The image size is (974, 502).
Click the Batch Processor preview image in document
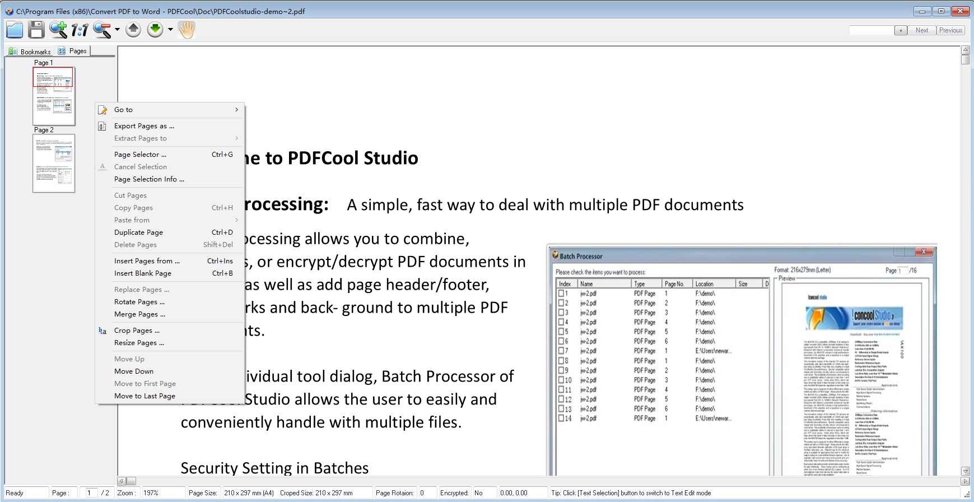[x=742, y=360]
